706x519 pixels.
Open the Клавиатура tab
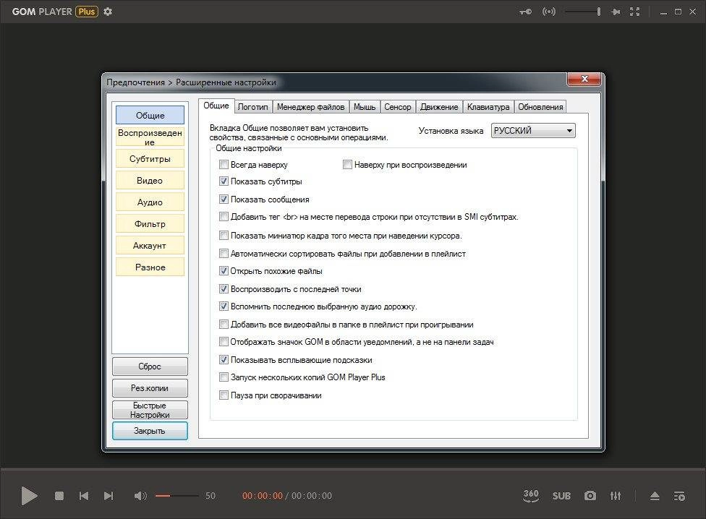pos(488,107)
